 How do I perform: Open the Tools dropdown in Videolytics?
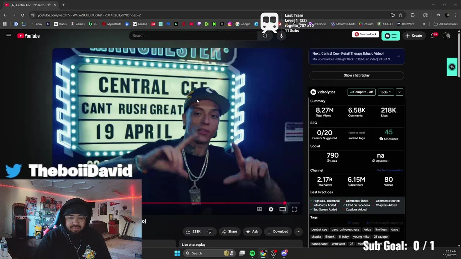[x=386, y=92]
